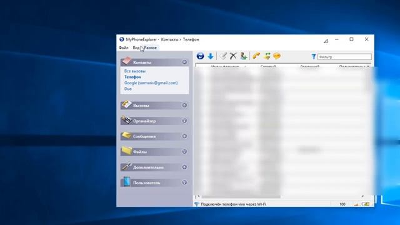
Task: Open Google (sarmariv@gmail.com) contacts
Action: click(151, 83)
